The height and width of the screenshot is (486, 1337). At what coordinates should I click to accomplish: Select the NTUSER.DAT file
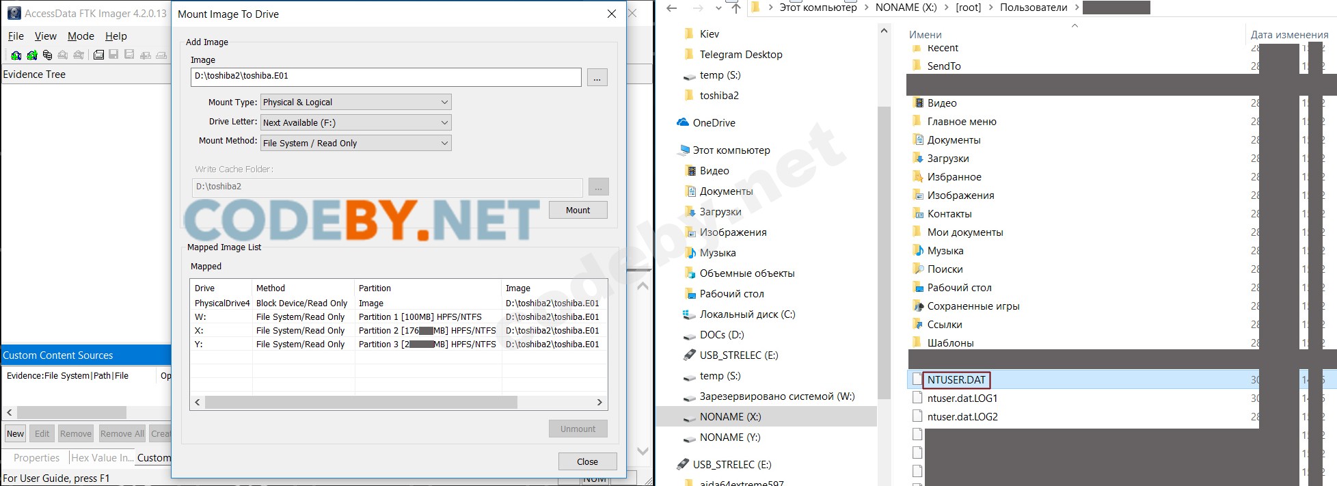pyautogui.click(x=956, y=380)
